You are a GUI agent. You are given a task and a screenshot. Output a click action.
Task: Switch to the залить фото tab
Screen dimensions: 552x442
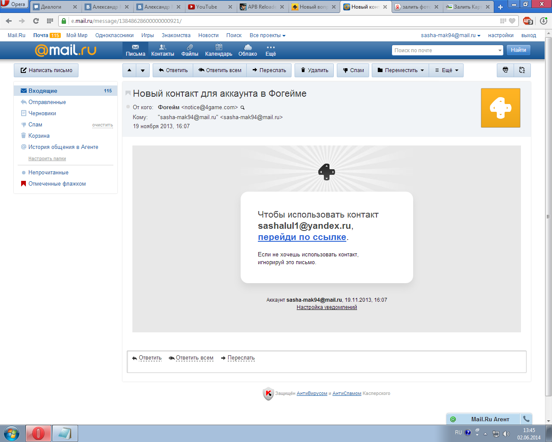click(x=417, y=7)
